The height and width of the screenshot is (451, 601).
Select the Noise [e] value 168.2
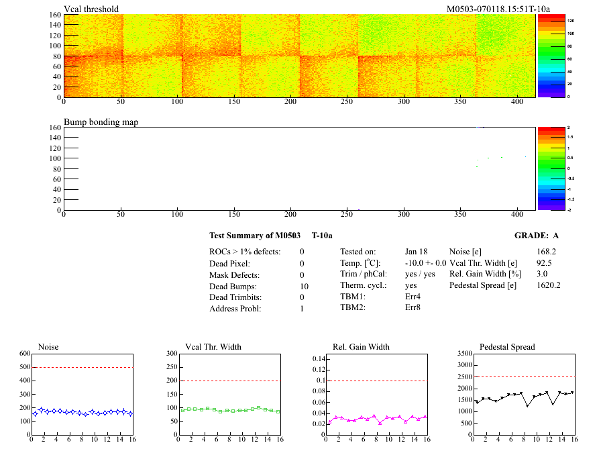[x=546, y=252]
